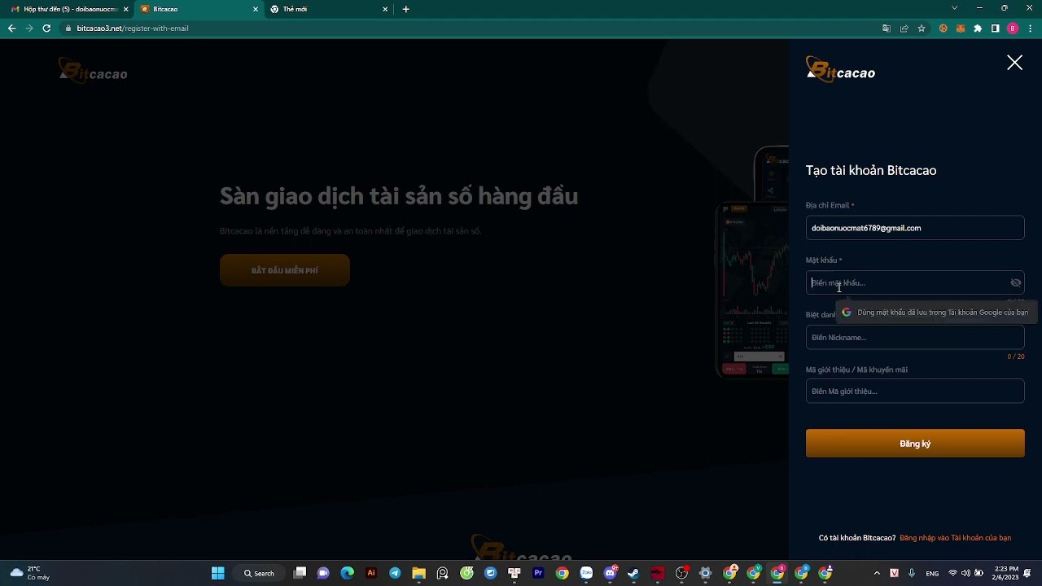Image resolution: width=1042 pixels, height=586 pixels.
Task: Open the Windows Start menu
Action: (217, 573)
